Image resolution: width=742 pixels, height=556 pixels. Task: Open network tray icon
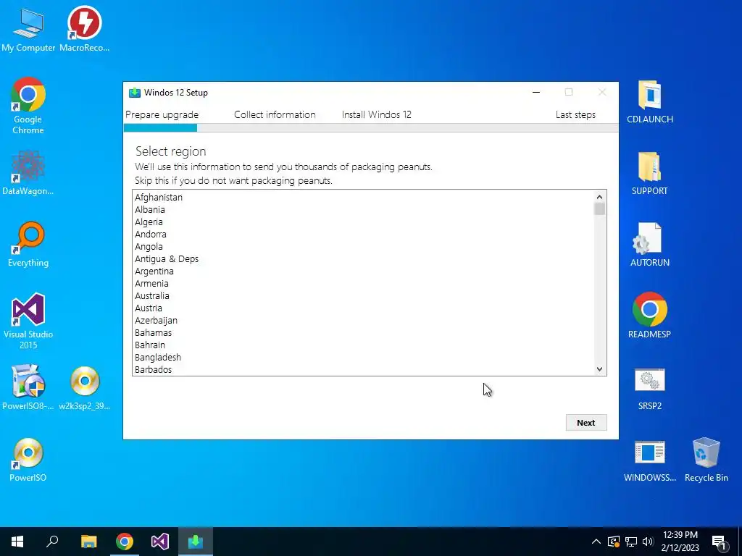(x=631, y=542)
